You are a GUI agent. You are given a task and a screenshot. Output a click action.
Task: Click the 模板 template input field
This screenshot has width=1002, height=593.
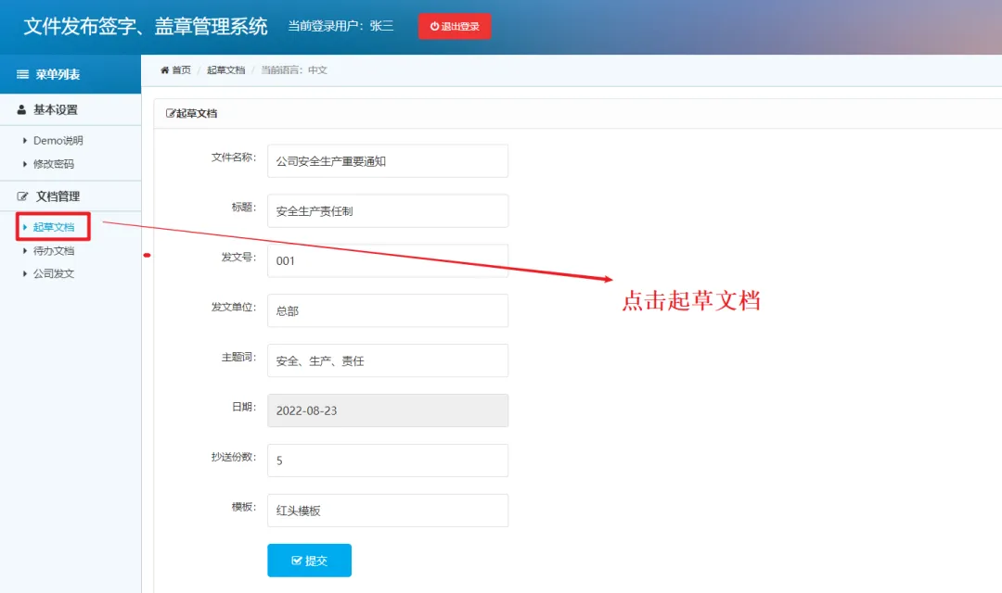(x=388, y=510)
